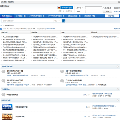Open the 720p高清电影下载 nav item
120x120 pixels.
37,16
